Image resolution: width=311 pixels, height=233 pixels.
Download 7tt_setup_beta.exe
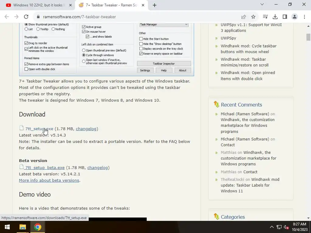tap(45, 167)
